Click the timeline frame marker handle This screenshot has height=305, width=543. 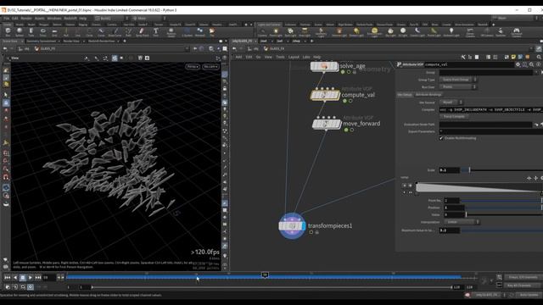[265, 274]
